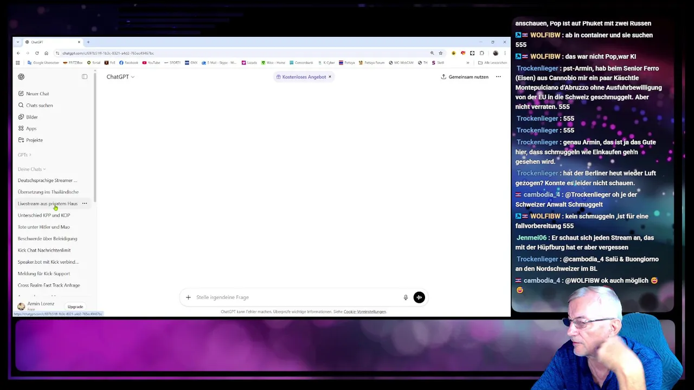Reload the page
Viewport: 694px width, 390px height.
37,53
